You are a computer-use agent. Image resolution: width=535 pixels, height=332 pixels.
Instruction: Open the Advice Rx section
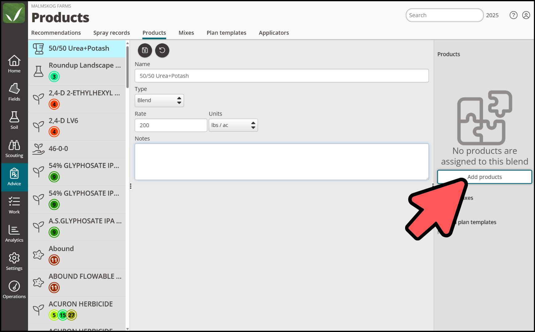[14, 177]
